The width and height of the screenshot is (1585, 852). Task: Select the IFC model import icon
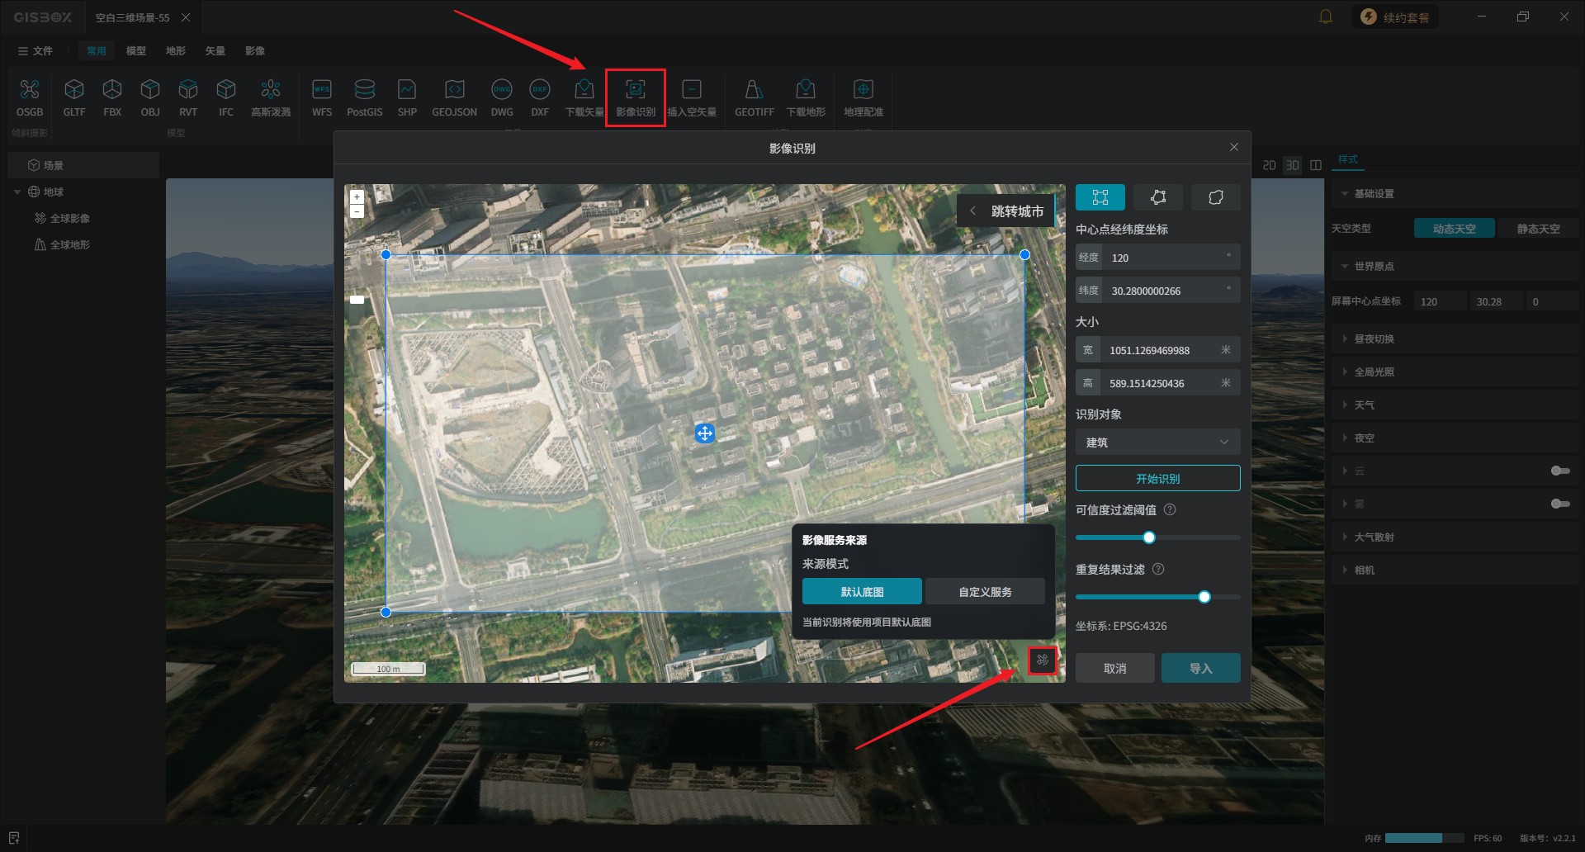click(226, 97)
